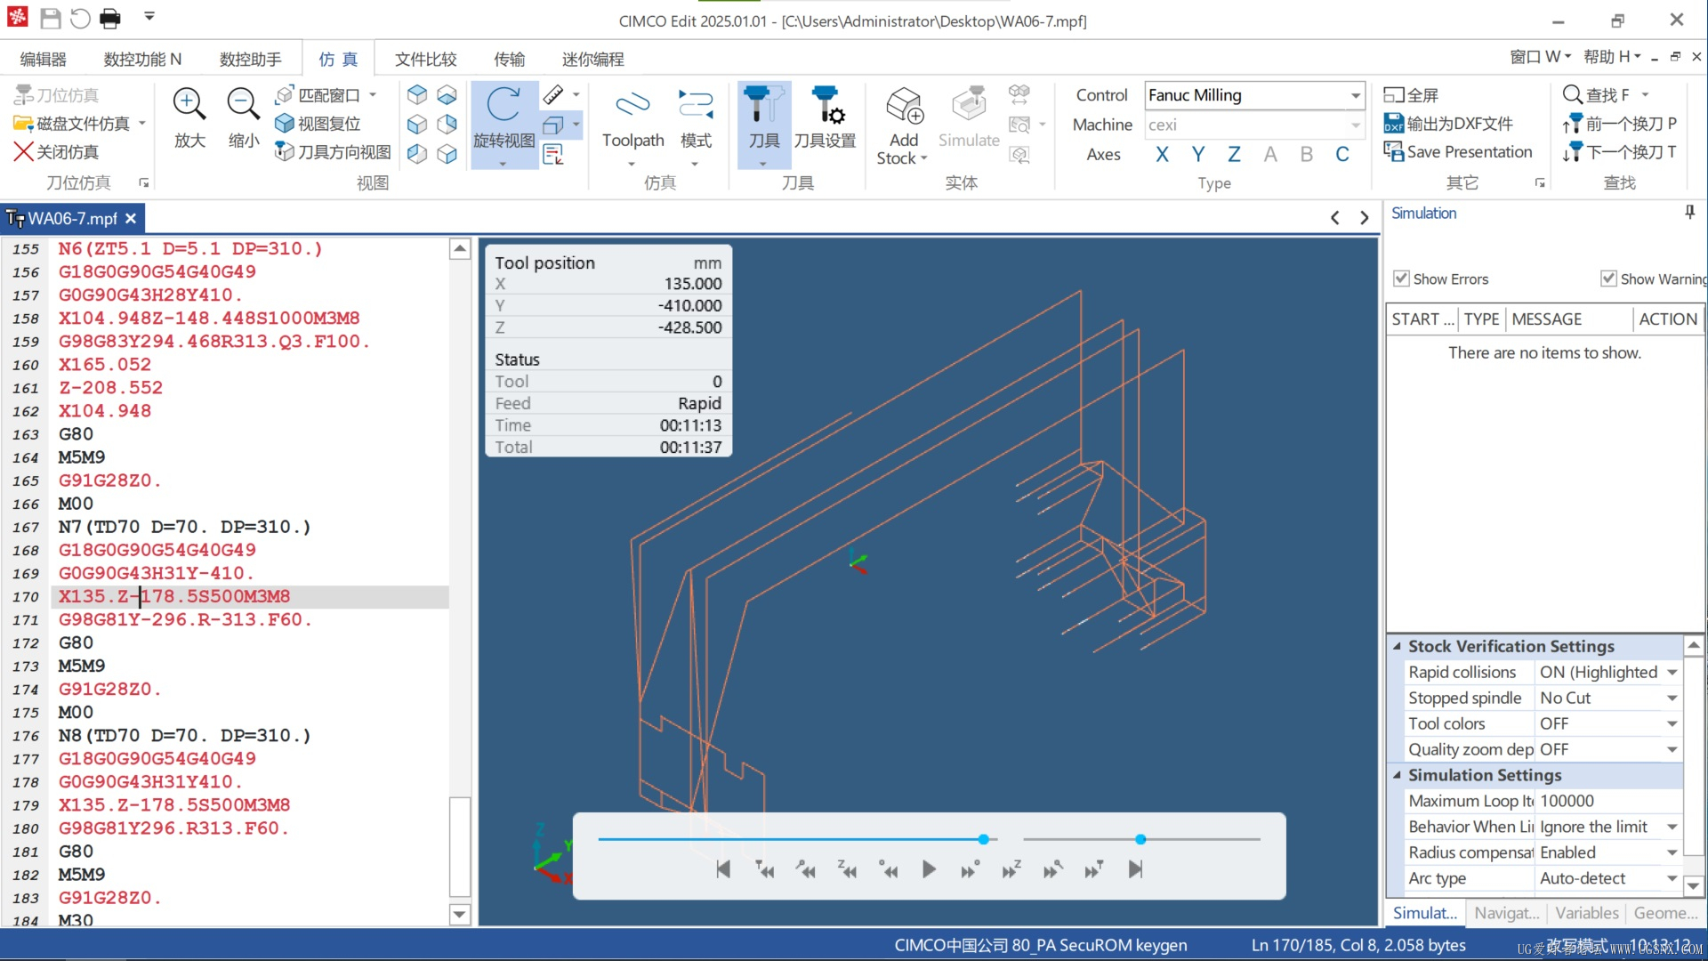Open disk file simulation (磁盘文件仿真)
The image size is (1708, 961).
[x=73, y=124]
